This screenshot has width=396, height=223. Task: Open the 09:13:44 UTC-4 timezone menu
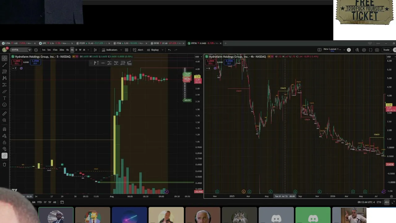pos(366,202)
